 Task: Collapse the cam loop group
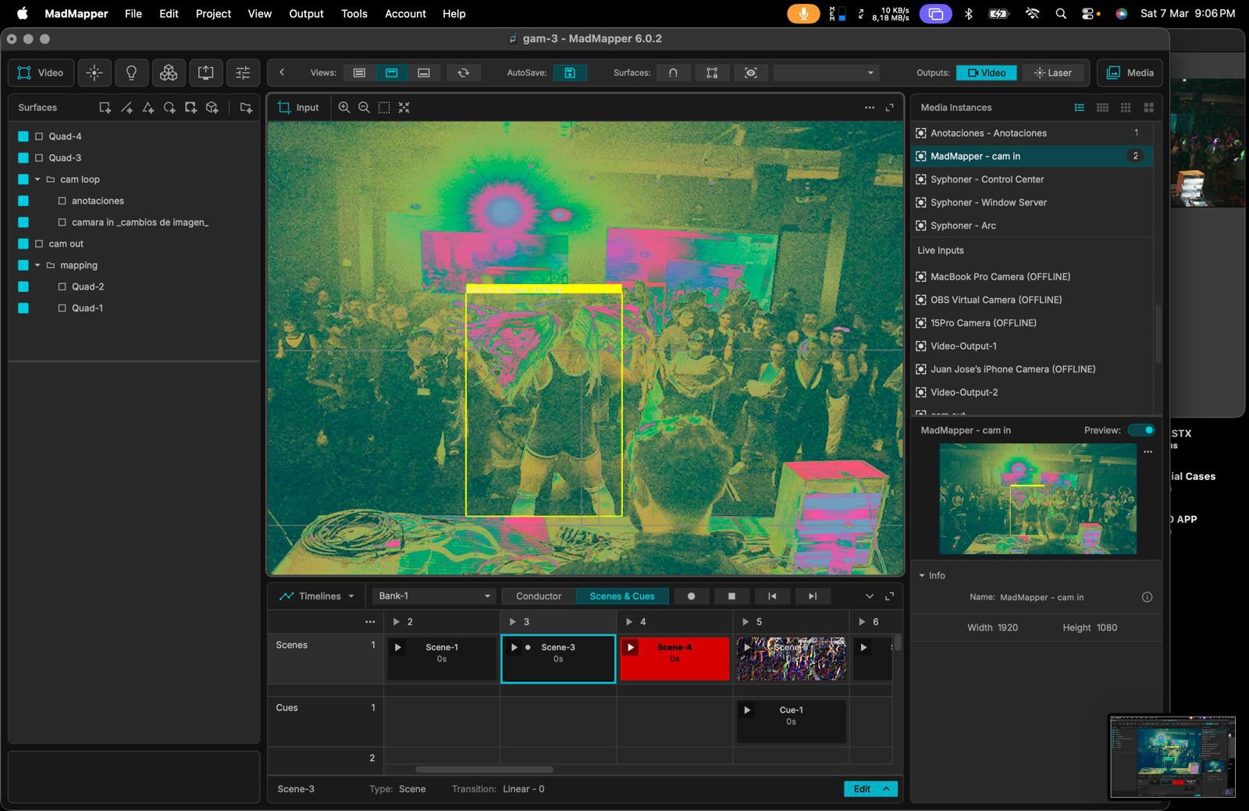[37, 180]
